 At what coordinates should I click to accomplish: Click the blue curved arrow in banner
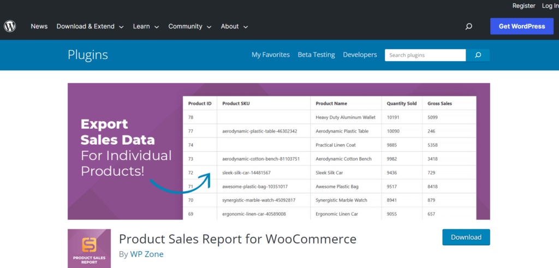(181, 183)
